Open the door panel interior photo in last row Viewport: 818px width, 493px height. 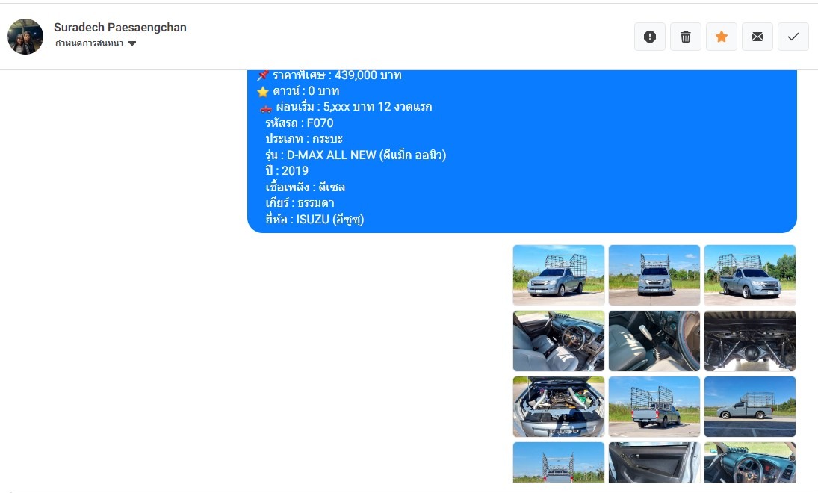pyautogui.click(x=654, y=462)
